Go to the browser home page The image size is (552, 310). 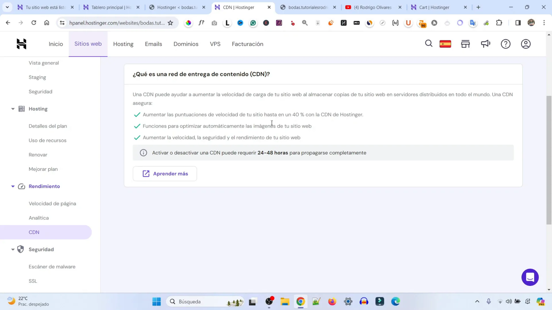pyautogui.click(x=47, y=23)
